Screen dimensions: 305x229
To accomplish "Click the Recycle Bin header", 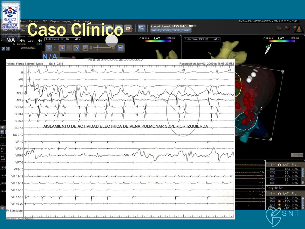I will 275,188.
